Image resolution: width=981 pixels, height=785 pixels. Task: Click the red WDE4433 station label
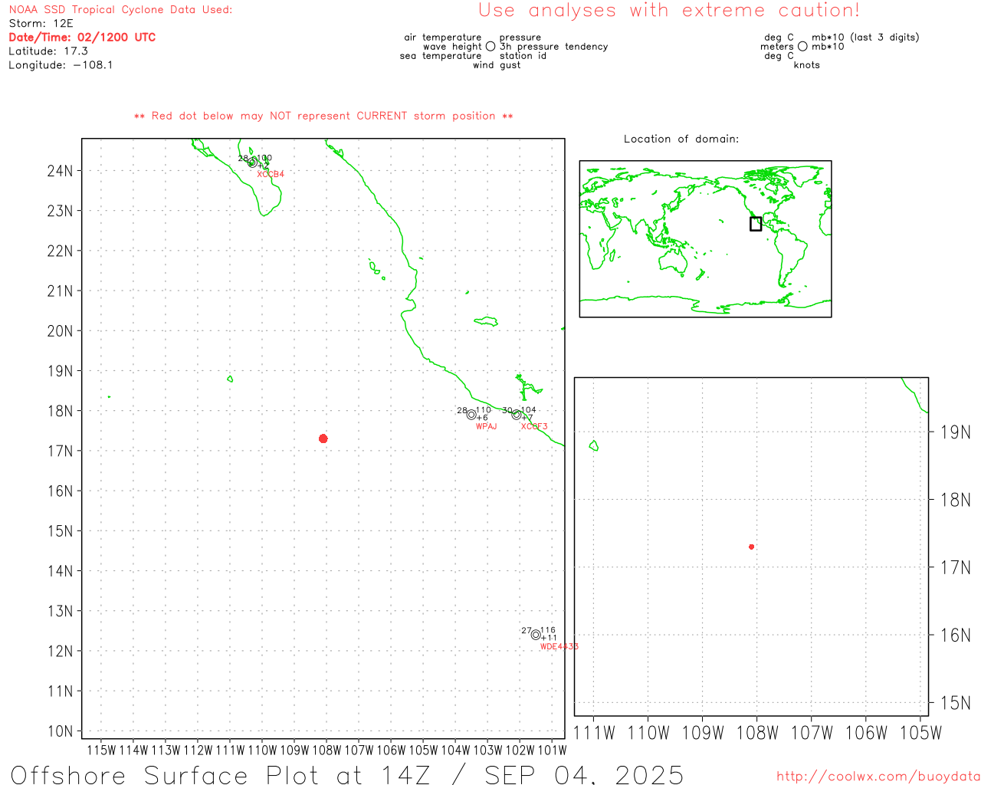click(559, 647)
